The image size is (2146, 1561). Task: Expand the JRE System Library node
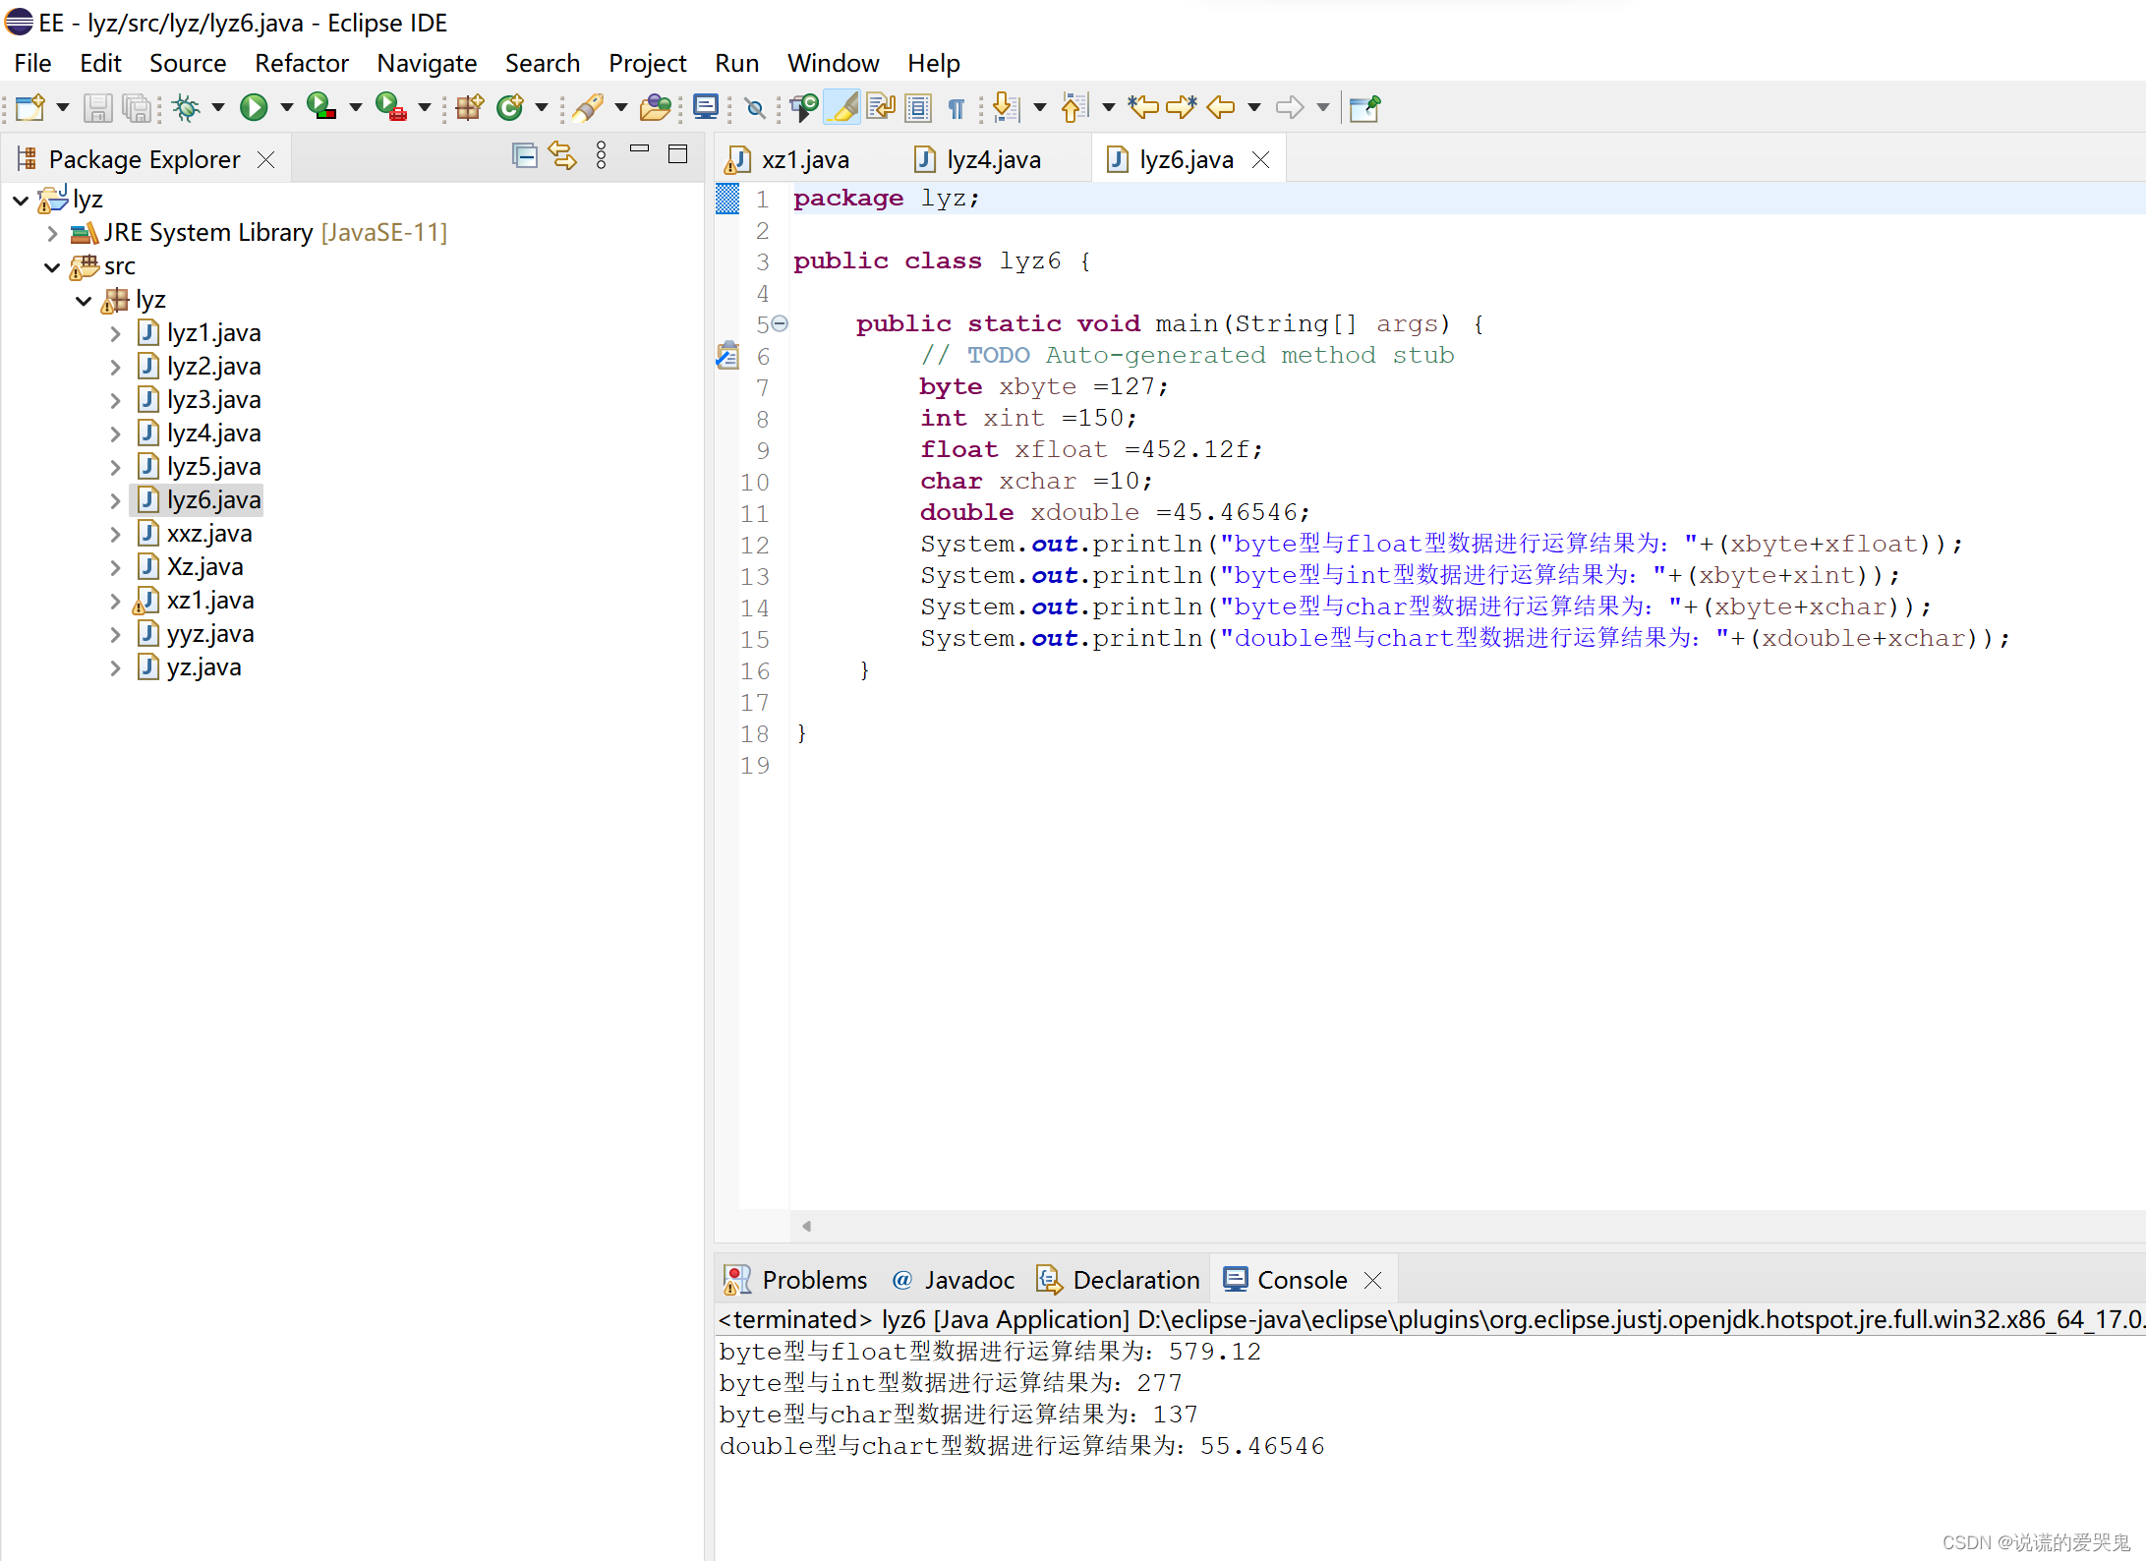point(53,234)
